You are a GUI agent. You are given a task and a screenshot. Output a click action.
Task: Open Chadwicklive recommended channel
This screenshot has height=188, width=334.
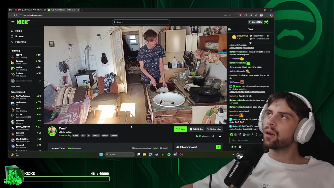click(x=26, y=140)
